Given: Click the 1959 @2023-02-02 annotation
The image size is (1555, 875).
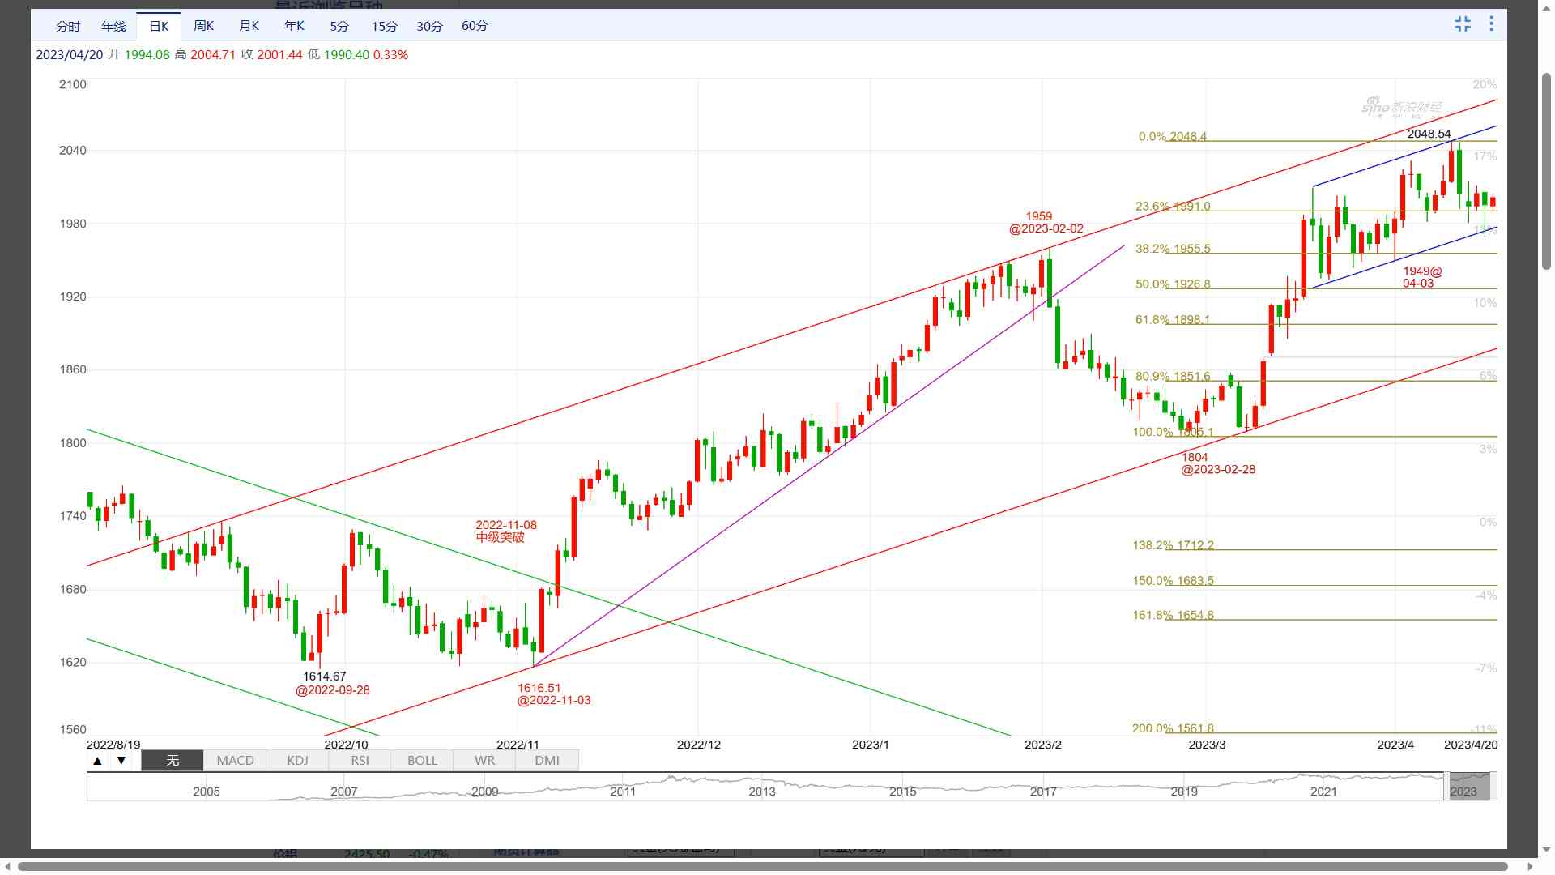Looking at the screenshot, I should 1046,223.
